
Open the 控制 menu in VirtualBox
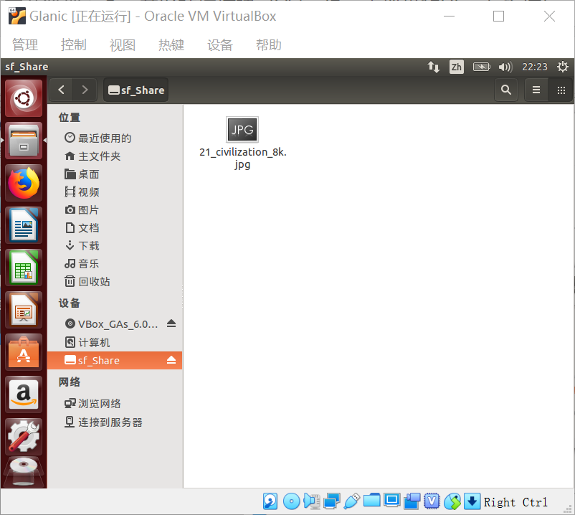[x=74, y=44]
